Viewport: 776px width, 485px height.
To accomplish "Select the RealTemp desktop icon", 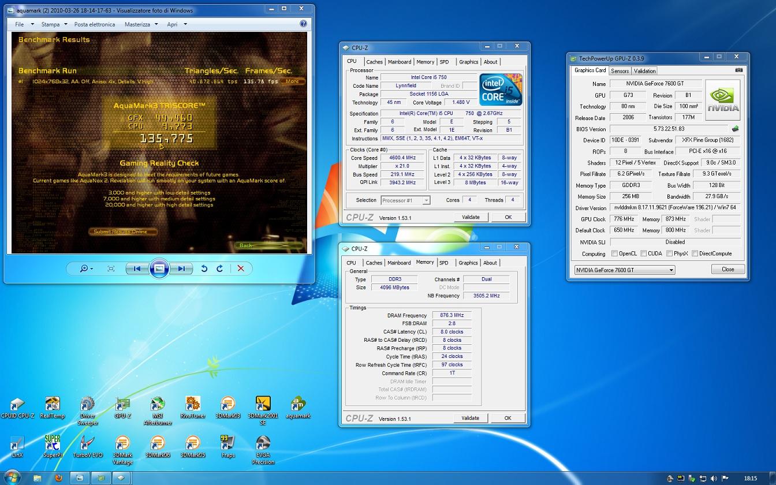I will 53,408.
